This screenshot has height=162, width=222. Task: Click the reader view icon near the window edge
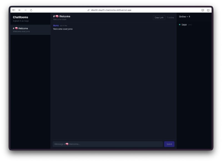tap(202, 10)
